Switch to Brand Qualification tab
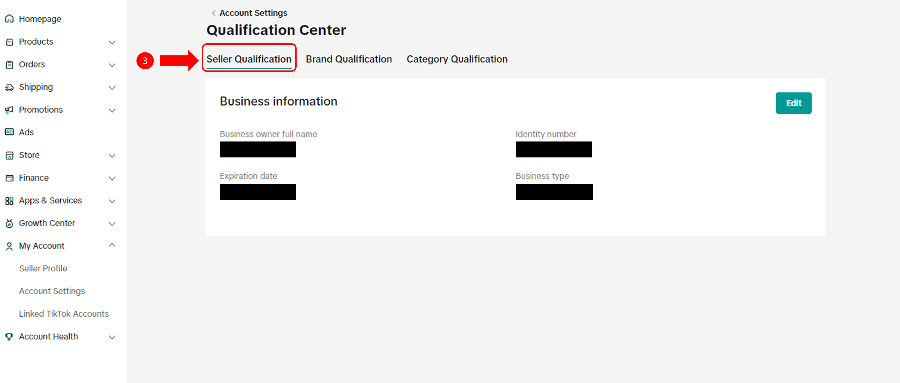 [349, 59]
